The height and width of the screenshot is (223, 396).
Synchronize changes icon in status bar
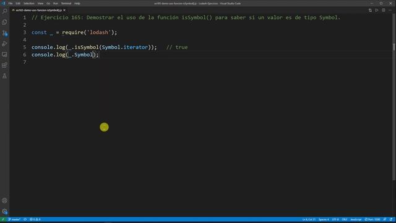click(25, 219)
